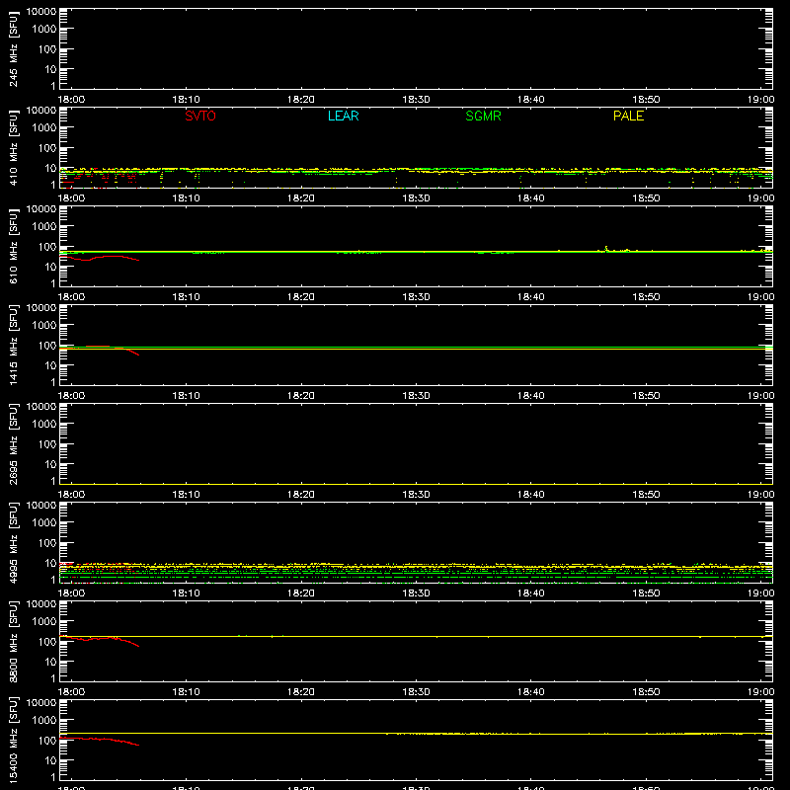Click the 1000 y-axis value of the 15400 MHz panel
Screen dimensions: 790x790
coord(44,720)
